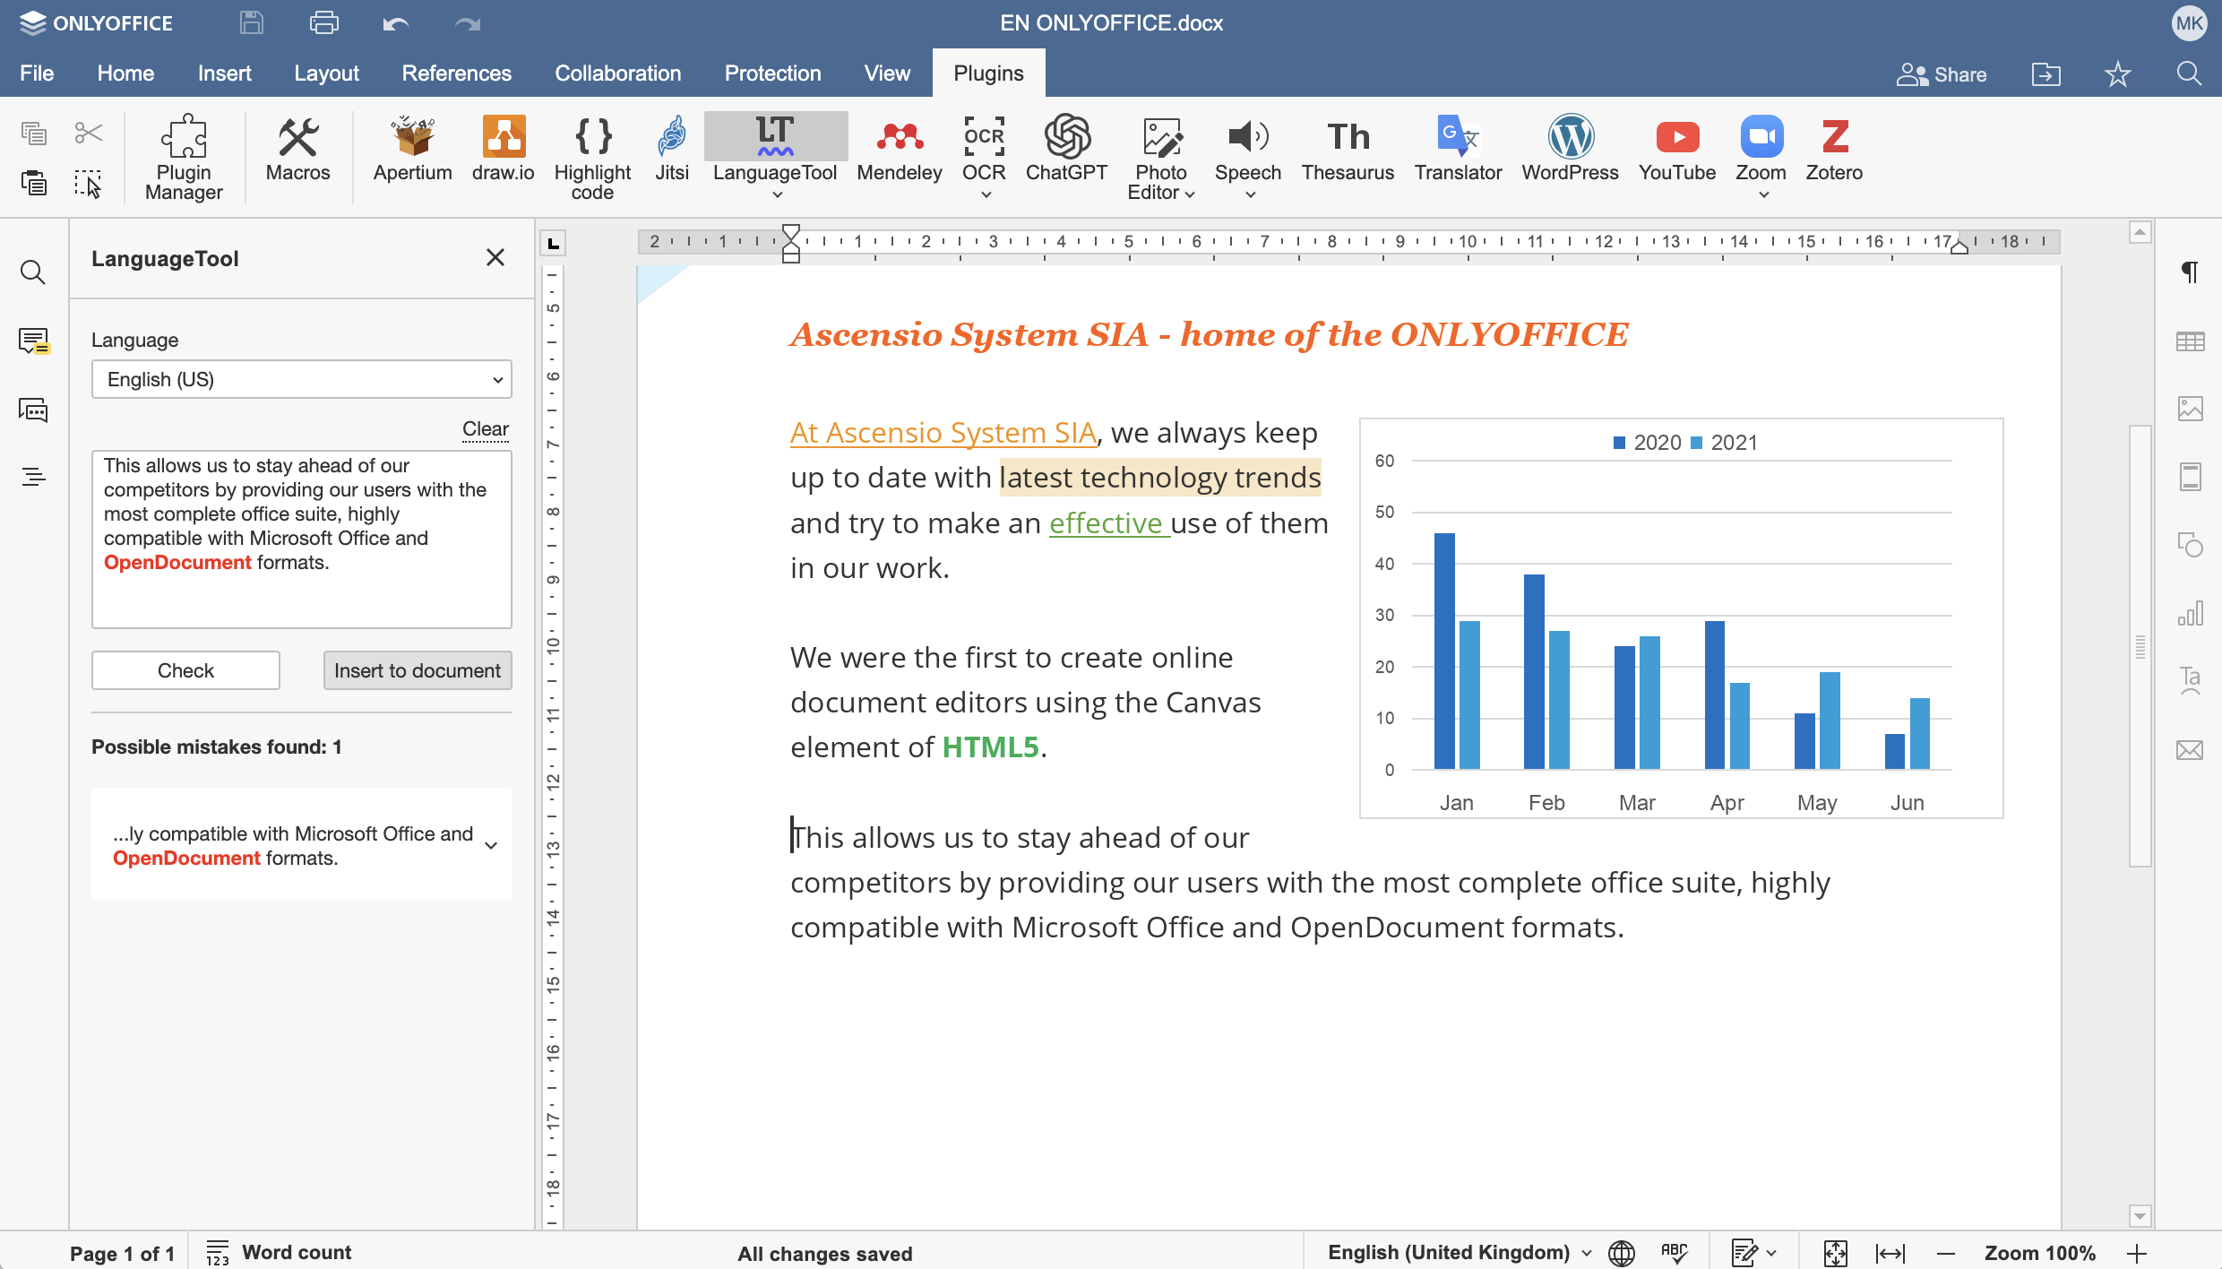The width and height of the screenshot is (2222, 1269).
Task: Click the Insert to document button
Action: coord(417,670)
